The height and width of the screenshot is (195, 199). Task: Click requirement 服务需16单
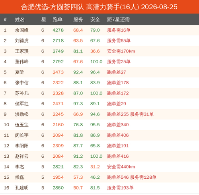tap(119, 30)
